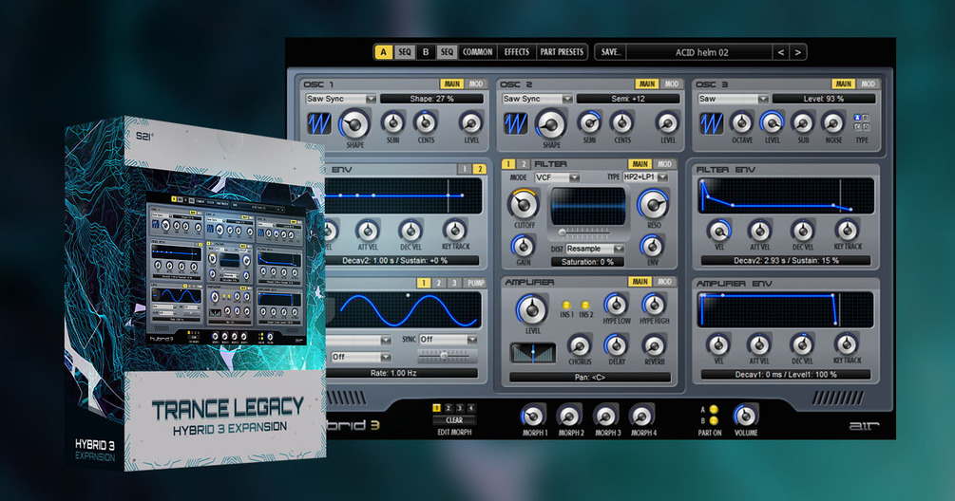The image size is (955, 501).
Task: Click the OSC 1 SEMI knob
Action: 392,122
